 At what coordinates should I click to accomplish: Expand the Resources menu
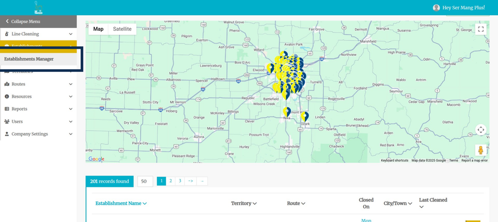(x=70, y=96)
